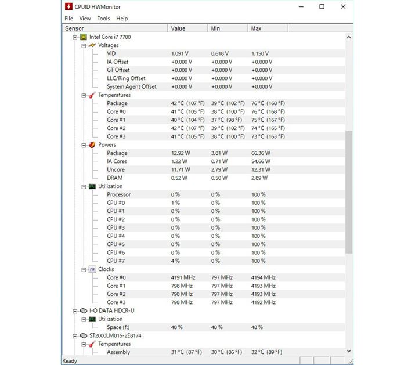Click the flame Powers icon
The image size is (415, 365).
pyautogui.click(x=92, y=145)
